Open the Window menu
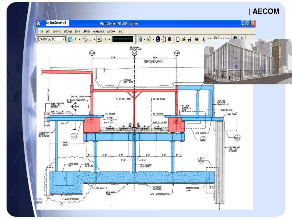The width and height of the screenshot is (292, 219). (x=111, y=31)
